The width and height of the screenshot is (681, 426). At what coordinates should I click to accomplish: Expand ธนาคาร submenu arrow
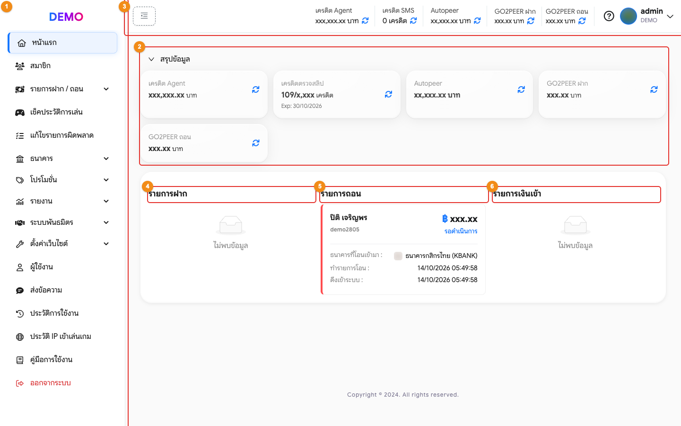[106, 159]
